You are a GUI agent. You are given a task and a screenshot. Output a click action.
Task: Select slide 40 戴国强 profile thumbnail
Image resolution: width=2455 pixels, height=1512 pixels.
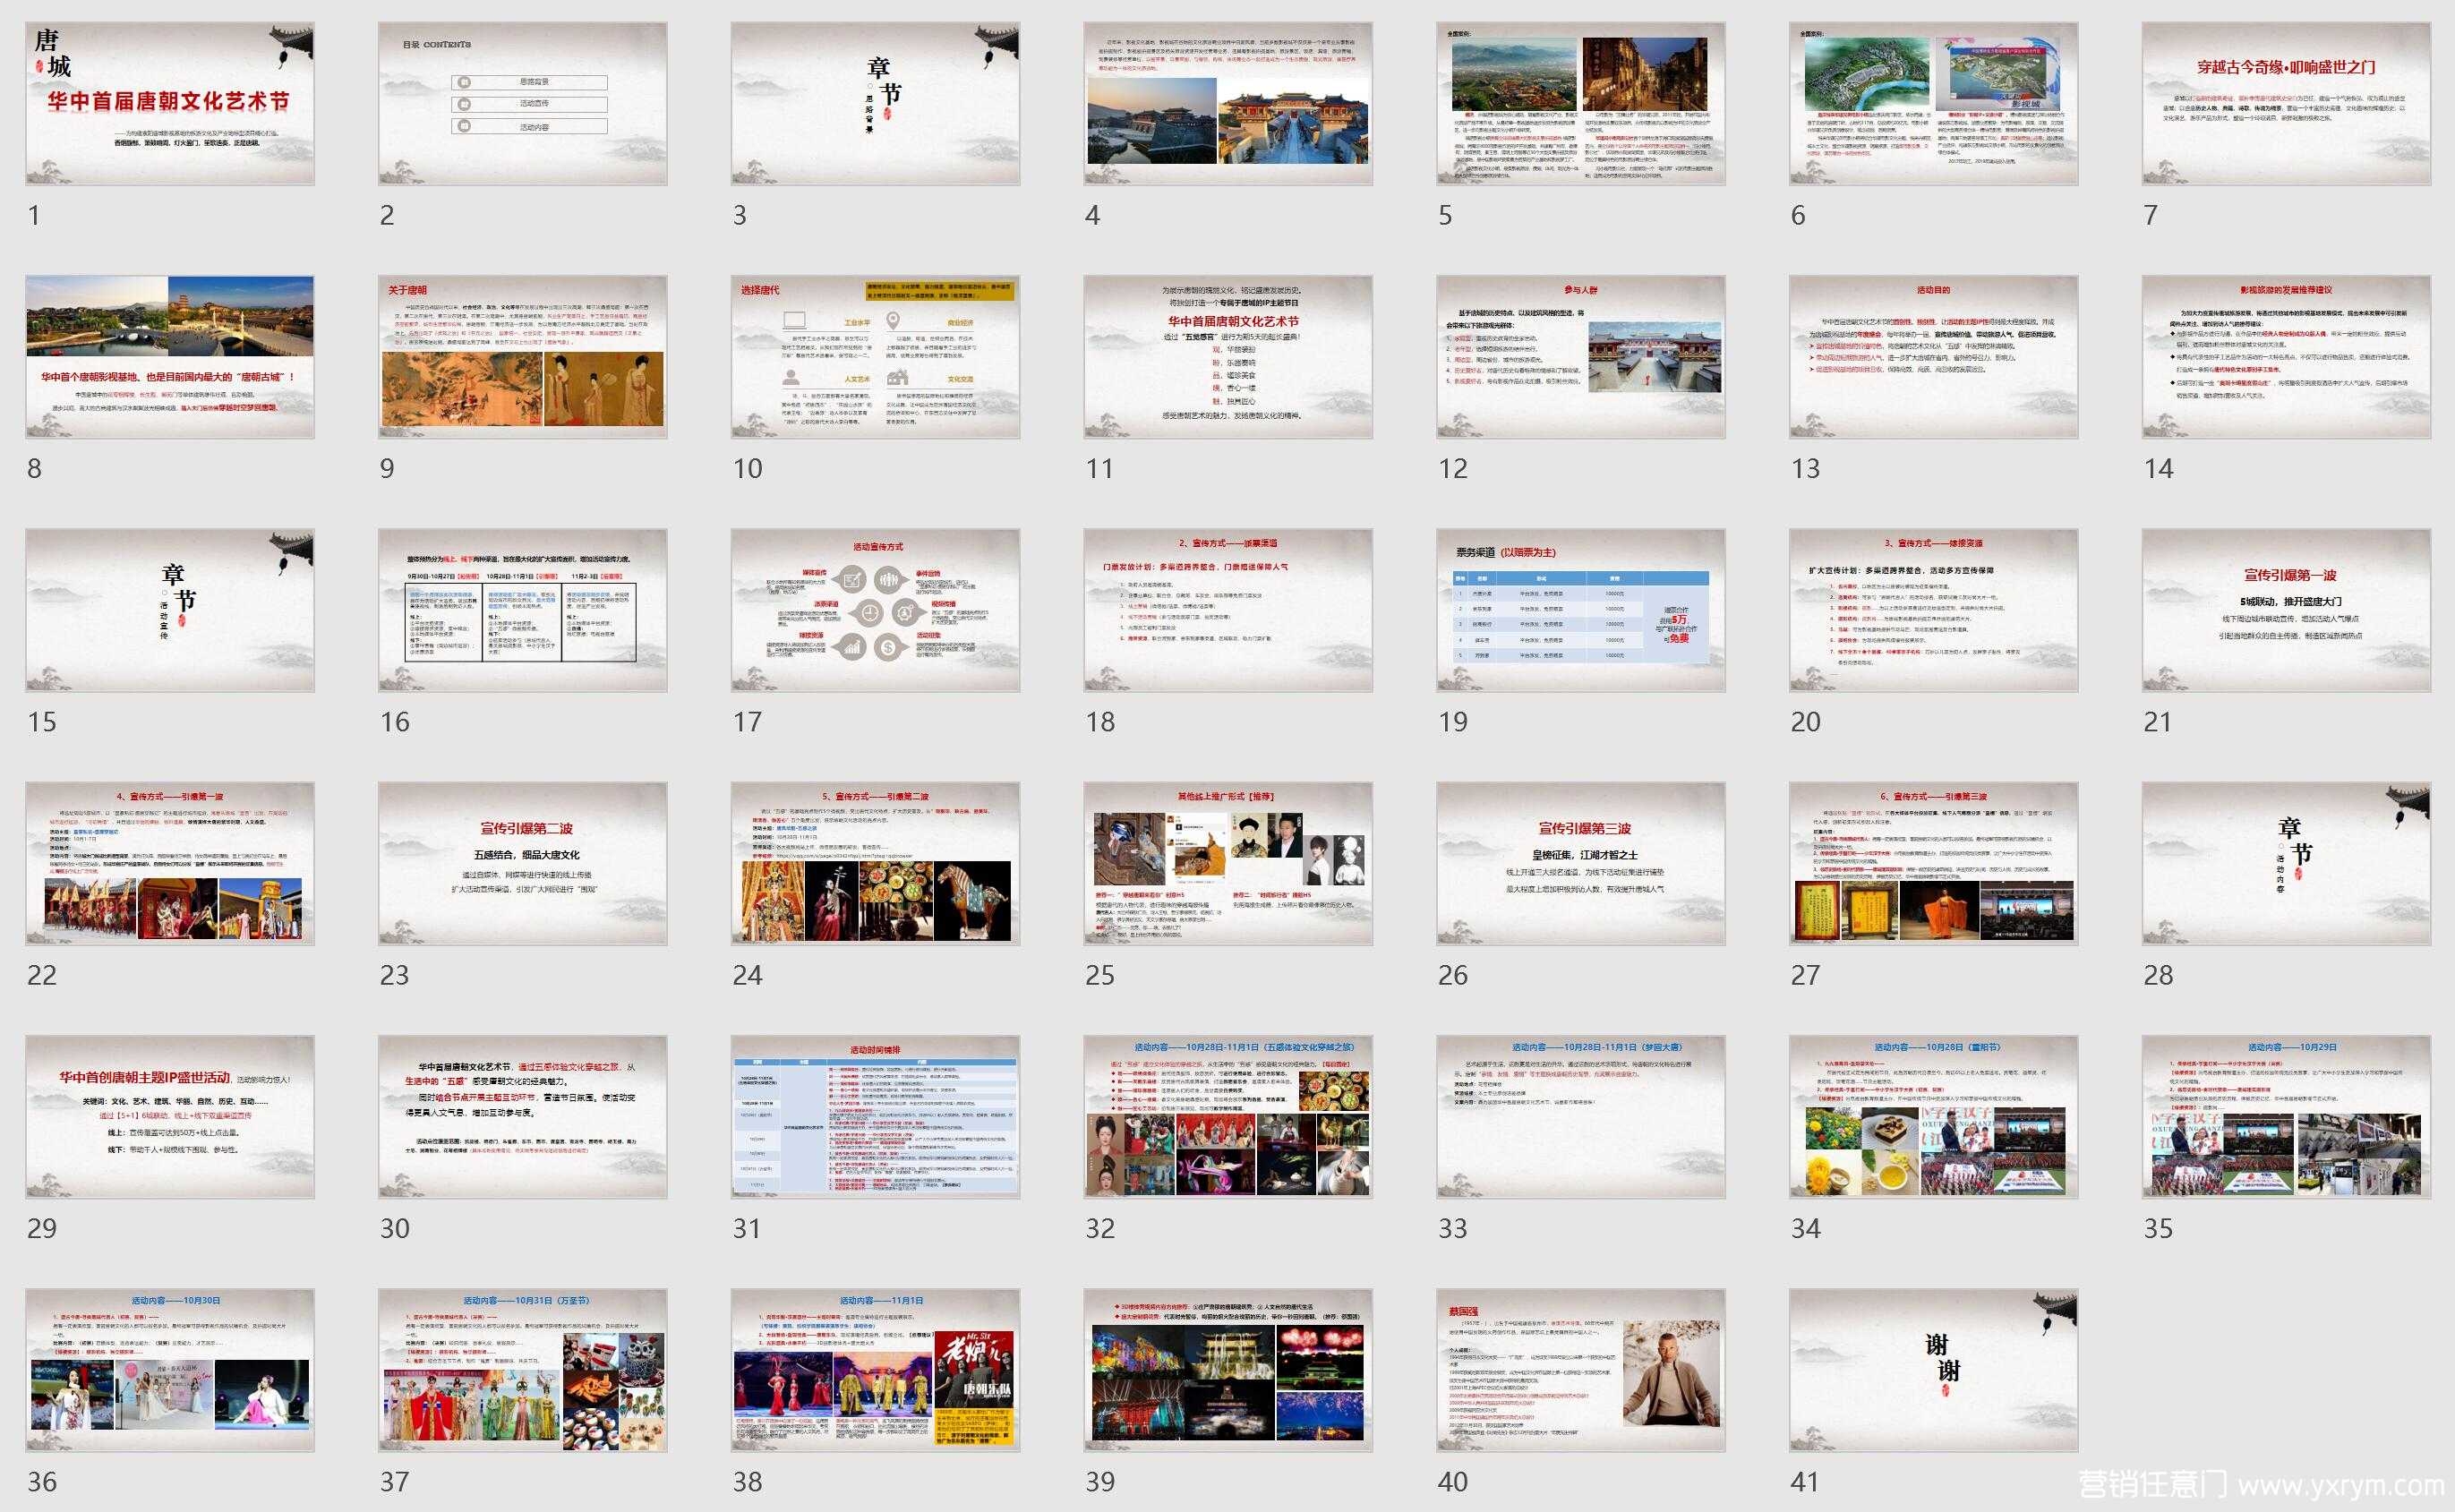(x=1581, y=1370)
